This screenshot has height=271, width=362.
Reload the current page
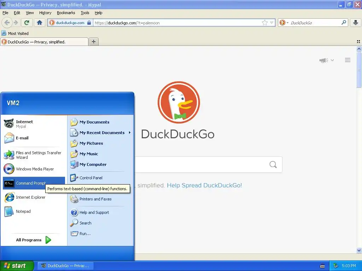click(27, 23)
